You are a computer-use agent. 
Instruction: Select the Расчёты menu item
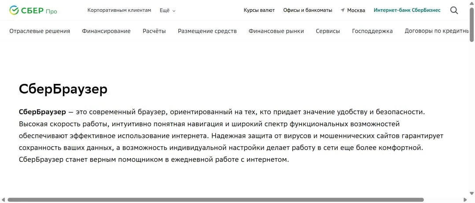(x=154, y=31)
